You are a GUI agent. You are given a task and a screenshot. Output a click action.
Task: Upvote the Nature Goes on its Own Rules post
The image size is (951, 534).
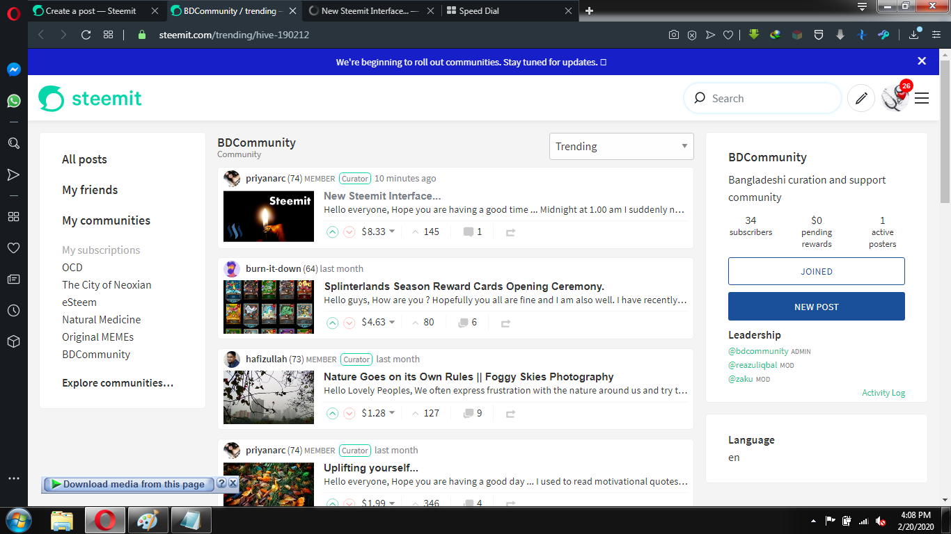click(332, 414)
